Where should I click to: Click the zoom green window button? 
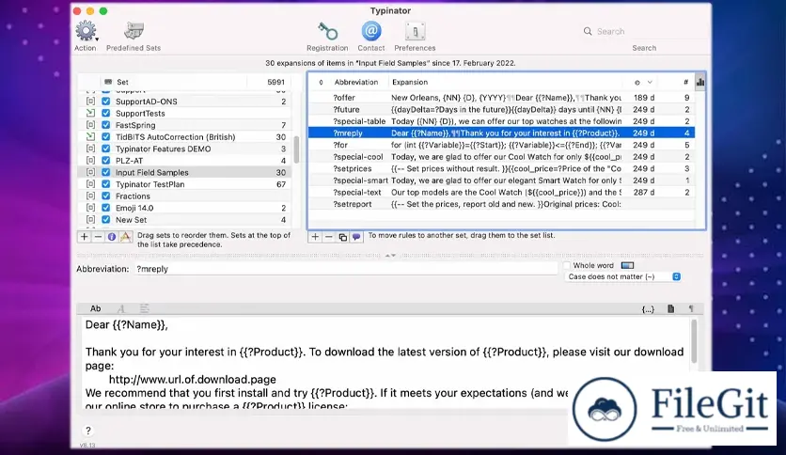[x=103, y=10]
